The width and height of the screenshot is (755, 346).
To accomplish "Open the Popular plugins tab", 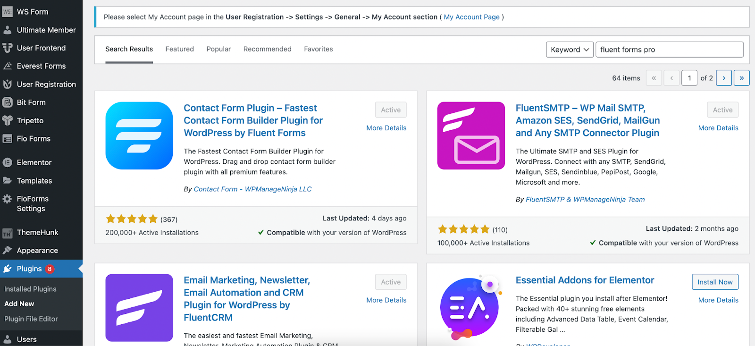I will (x=218, y=49).
